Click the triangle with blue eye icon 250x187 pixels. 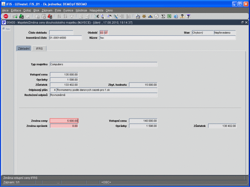tap(150, 17)
